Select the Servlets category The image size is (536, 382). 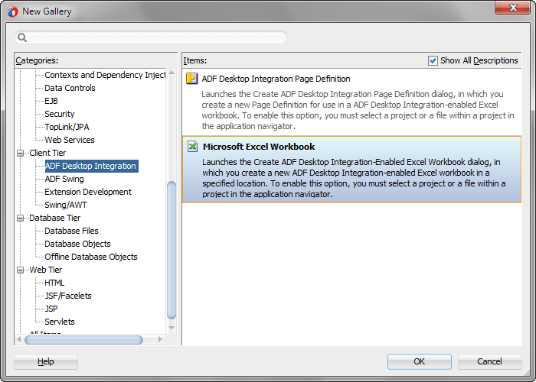point(60,322)
